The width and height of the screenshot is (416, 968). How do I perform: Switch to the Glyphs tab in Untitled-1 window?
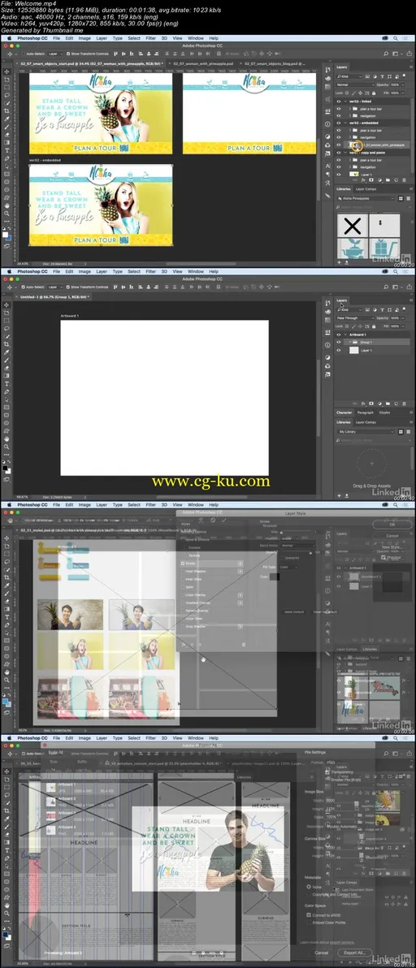383,413
